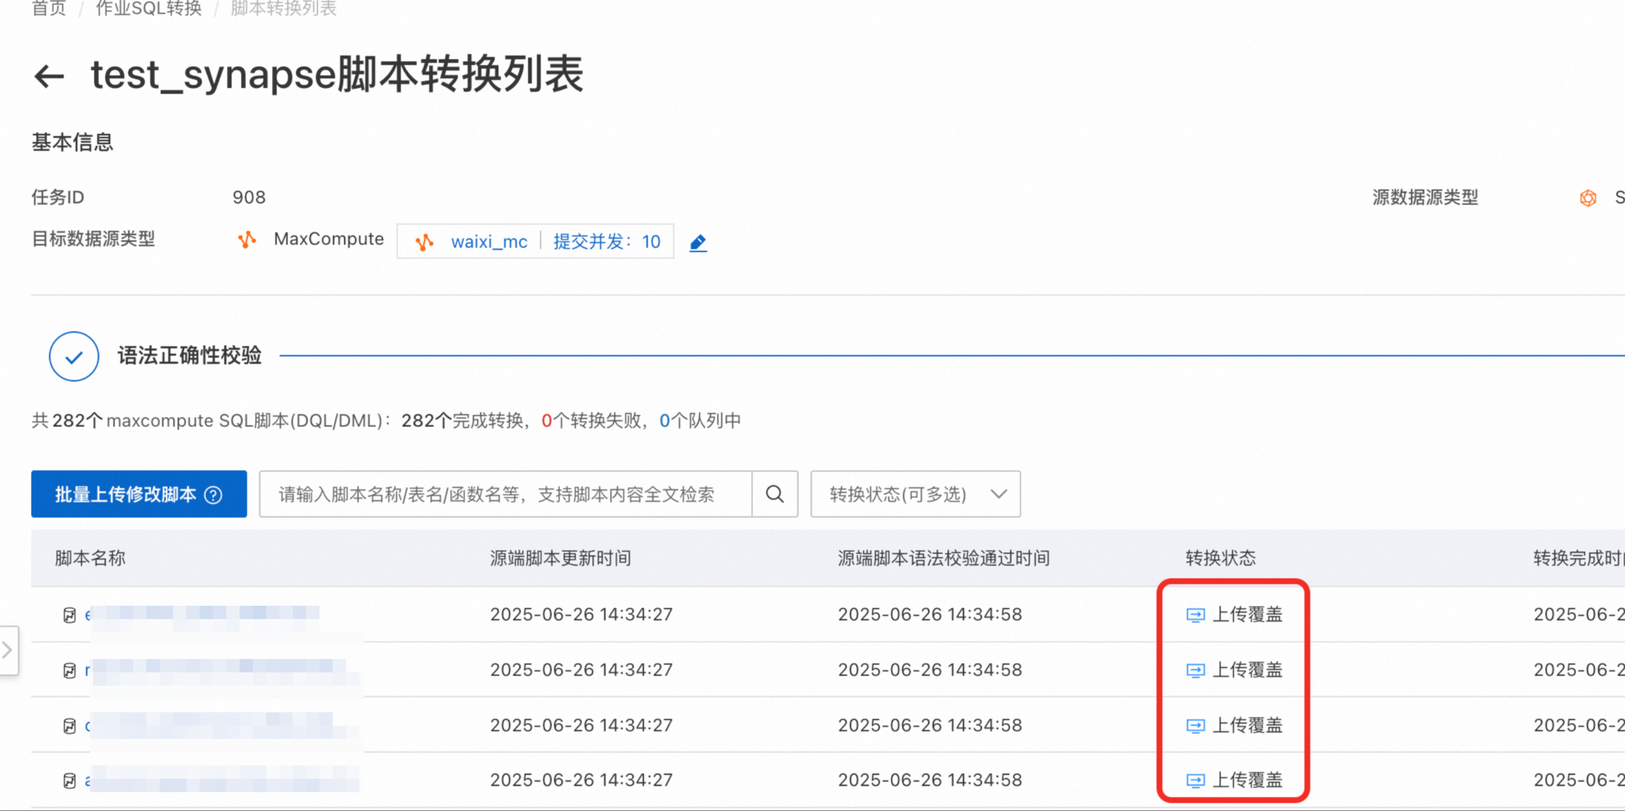The height and width of the screenshot is (811, 1625).
Task: Go to 首页 in the breadcrumb
Action: click(x=49, y=9)
